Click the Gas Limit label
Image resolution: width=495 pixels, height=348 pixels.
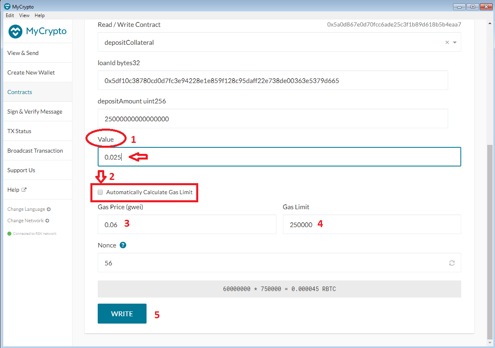296,207
